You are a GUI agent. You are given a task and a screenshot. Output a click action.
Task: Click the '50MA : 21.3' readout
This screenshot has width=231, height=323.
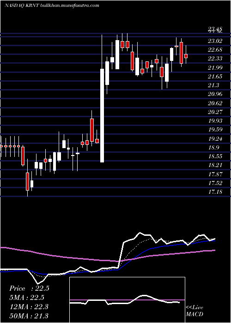click(x=29, y=316)
